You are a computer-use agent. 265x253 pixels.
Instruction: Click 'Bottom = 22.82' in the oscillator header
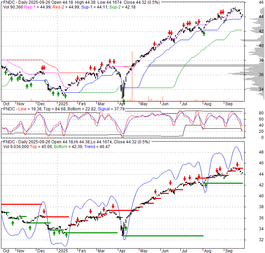click(x=82, y=109)
